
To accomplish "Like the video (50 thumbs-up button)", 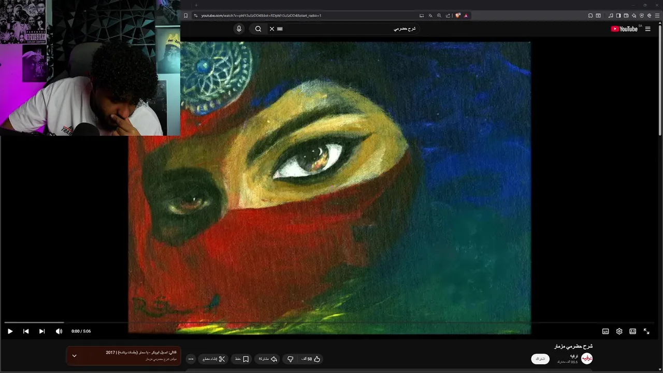I will (311, 358).
